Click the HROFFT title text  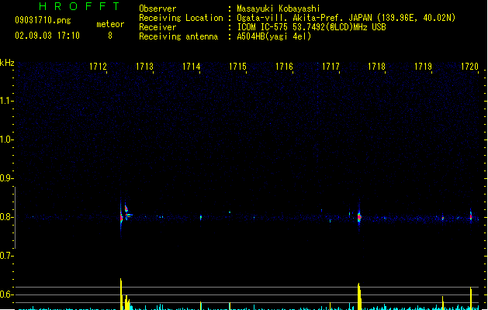pos(79,6)
